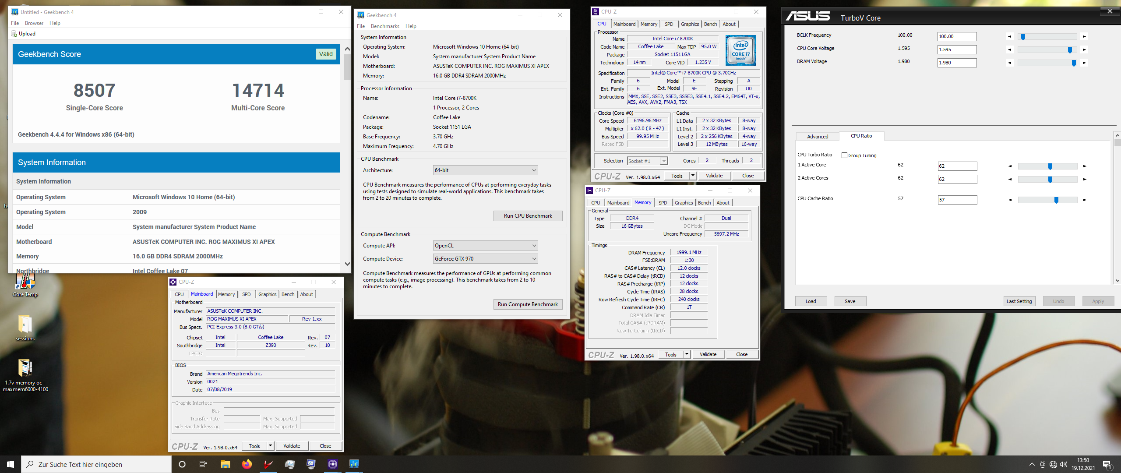This screenshot has width=1121, height=473.
Task: Open the Compute Device dropdown
Action: point(485,259)
